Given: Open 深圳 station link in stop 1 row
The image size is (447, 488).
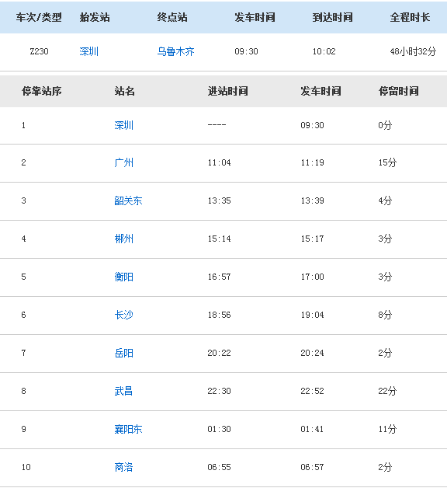Looking at the screenshot, I should pyautogui.click(x=123, y=125).
